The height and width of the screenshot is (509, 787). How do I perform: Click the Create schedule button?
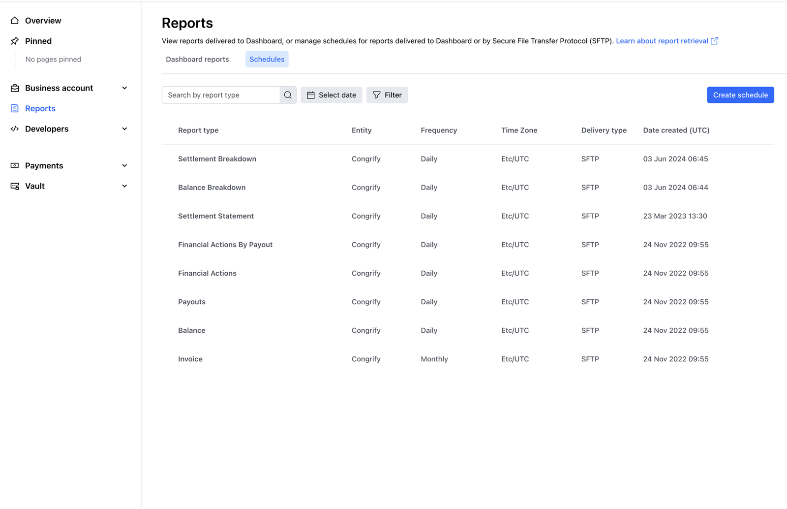(740, 95)
